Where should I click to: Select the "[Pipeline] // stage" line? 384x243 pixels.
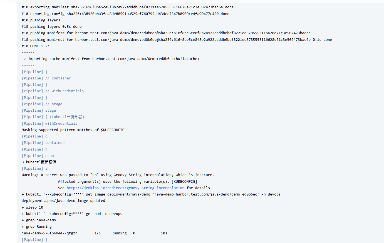click(x=42, y=104)
